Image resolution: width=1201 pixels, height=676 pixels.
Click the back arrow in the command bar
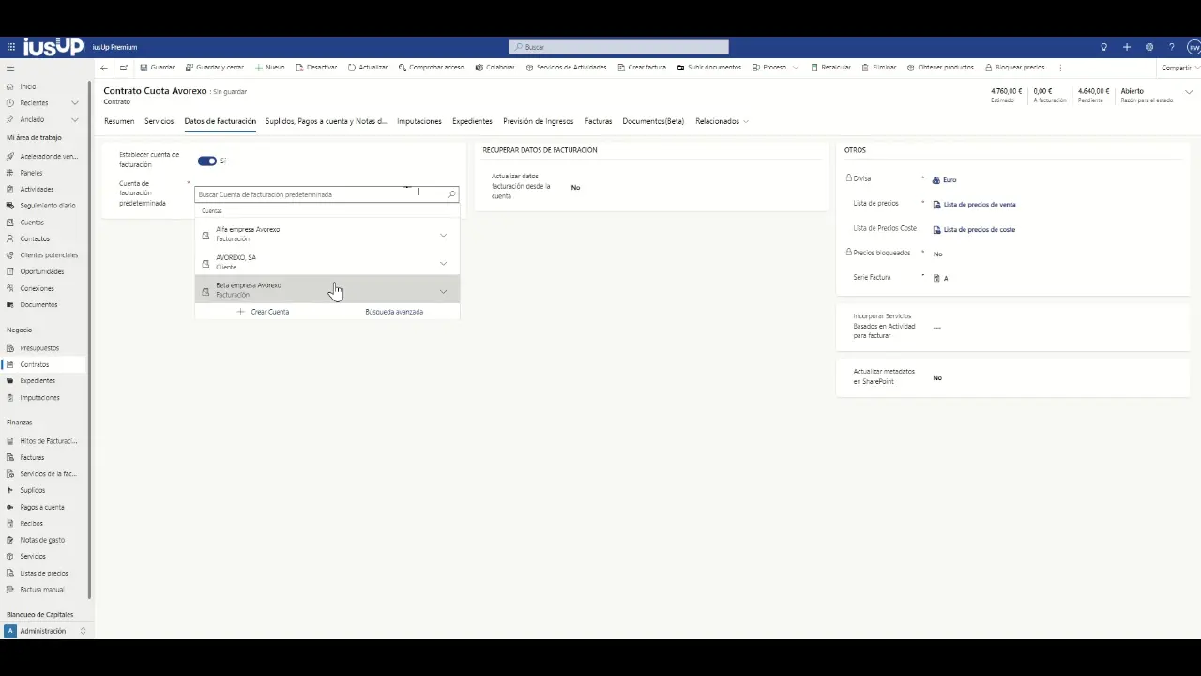click(x=104, y=68)
